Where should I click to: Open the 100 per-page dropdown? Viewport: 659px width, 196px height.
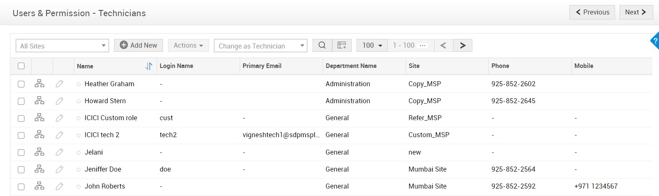coord(372,45)
